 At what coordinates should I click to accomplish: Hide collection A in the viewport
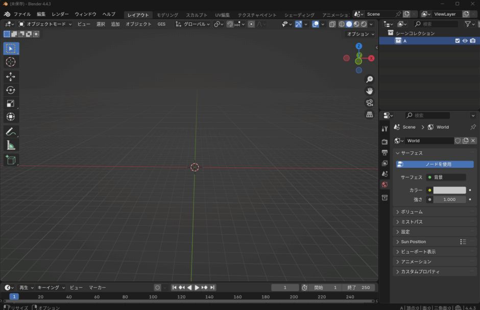point(464,40)
